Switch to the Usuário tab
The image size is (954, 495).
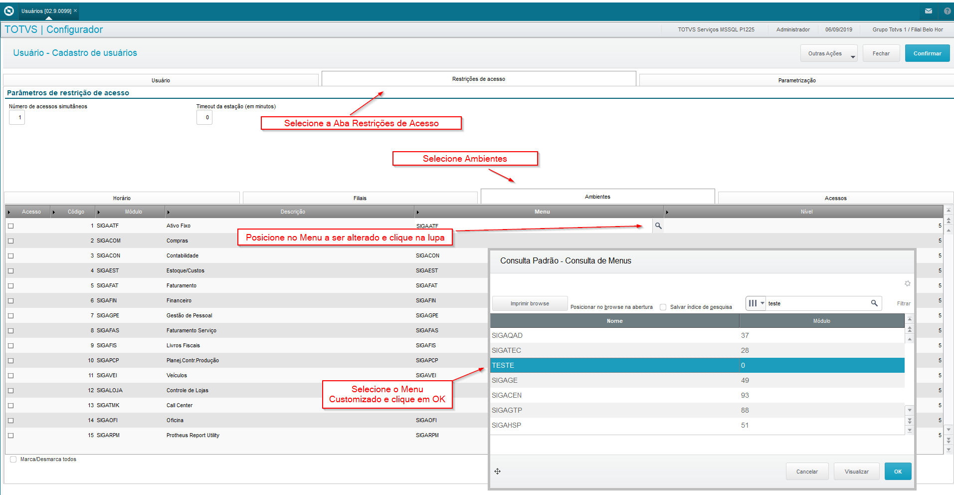pos(161,80)
